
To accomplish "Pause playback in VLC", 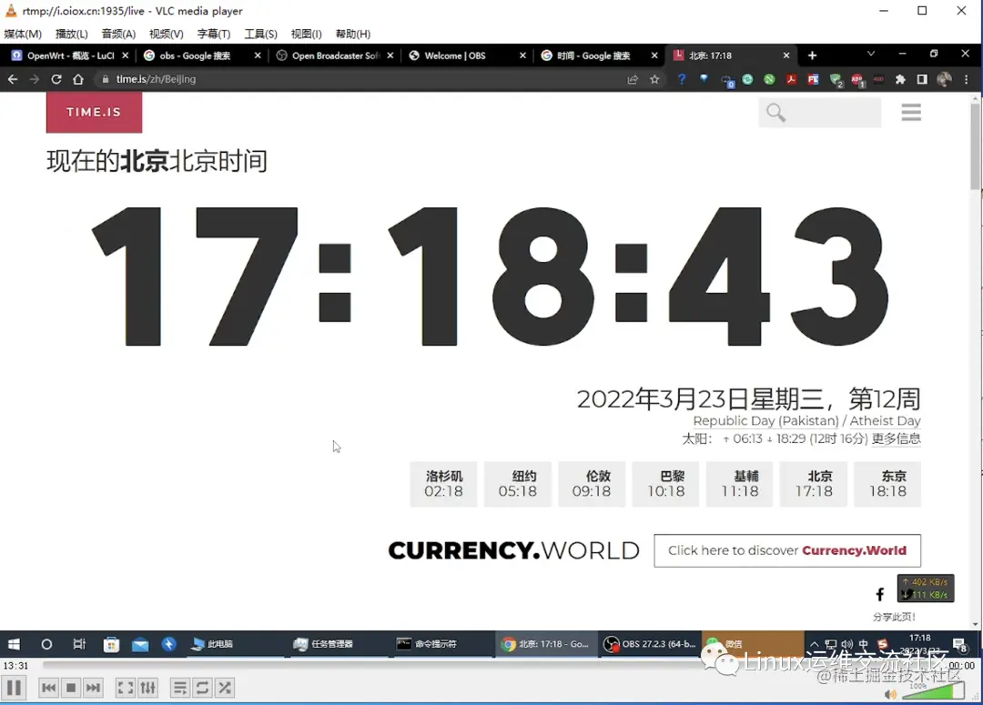I will coord(13,688).
